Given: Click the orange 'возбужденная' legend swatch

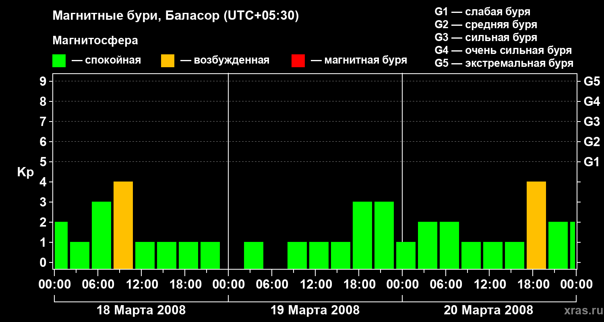Looking at the screenshot, I should click(x=168, y=61).
